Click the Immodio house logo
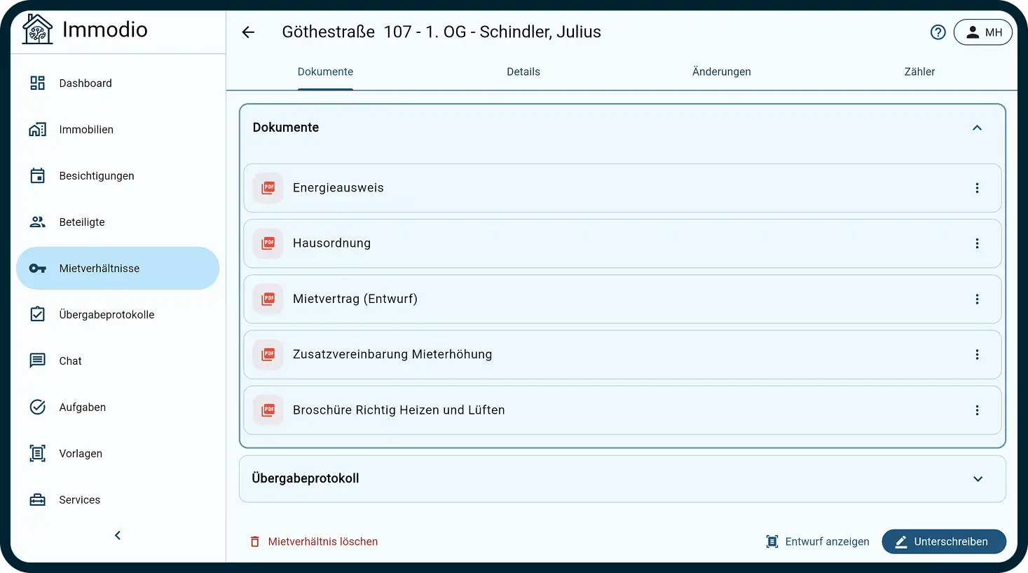Viewport: 1028px width, 573px height. pos(37,29)
